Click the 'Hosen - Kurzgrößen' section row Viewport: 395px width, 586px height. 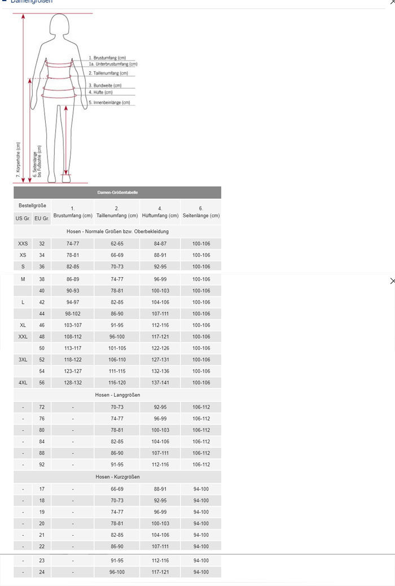coord(117,477)
